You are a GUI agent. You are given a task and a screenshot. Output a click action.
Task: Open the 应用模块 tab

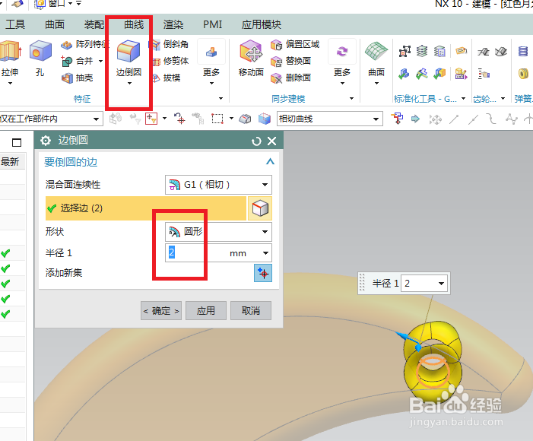(x=261, y=24)
